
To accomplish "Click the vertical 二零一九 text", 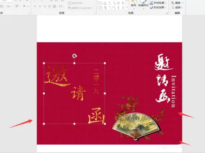I will coord(96,81).
